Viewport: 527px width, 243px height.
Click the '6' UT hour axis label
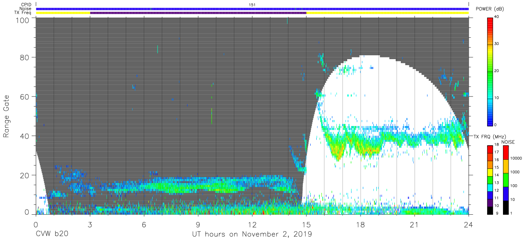click(x=144, y=225)
